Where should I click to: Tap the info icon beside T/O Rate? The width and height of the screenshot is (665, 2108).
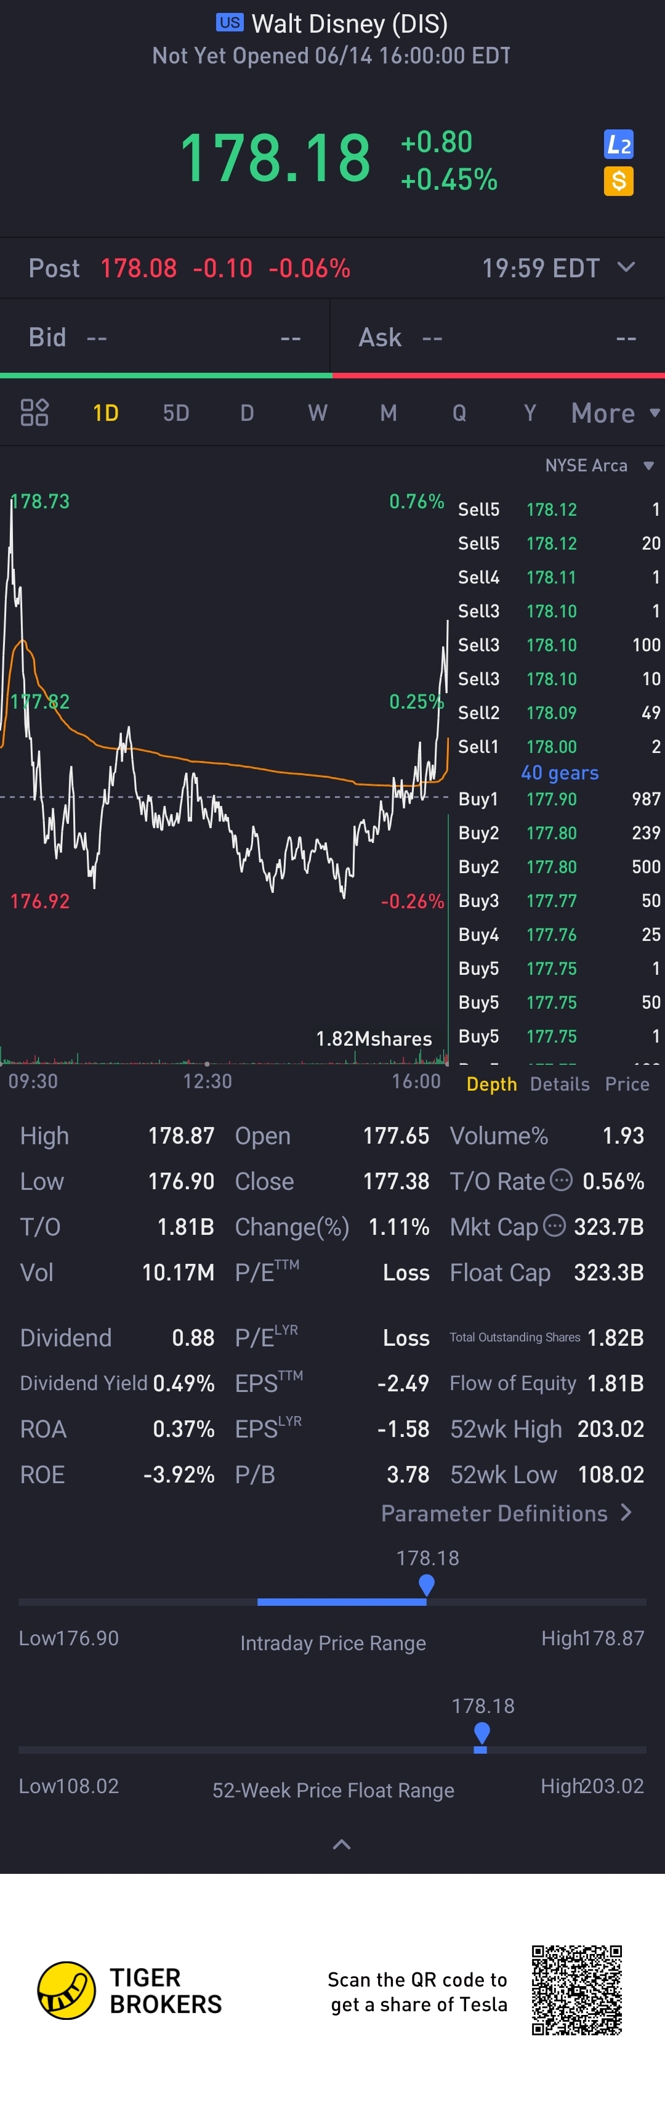coord(561,1180)
